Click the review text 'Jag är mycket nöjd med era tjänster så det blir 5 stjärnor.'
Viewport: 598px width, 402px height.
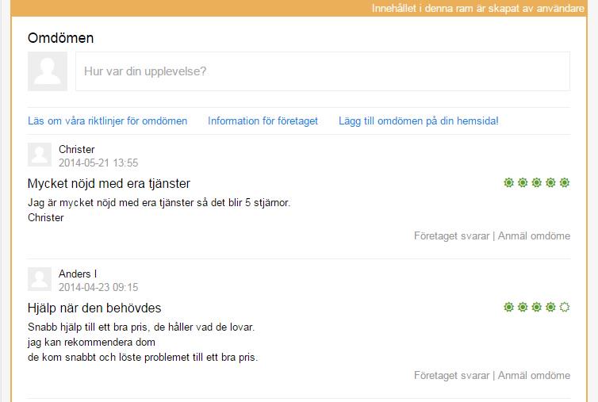coord(159,202)
